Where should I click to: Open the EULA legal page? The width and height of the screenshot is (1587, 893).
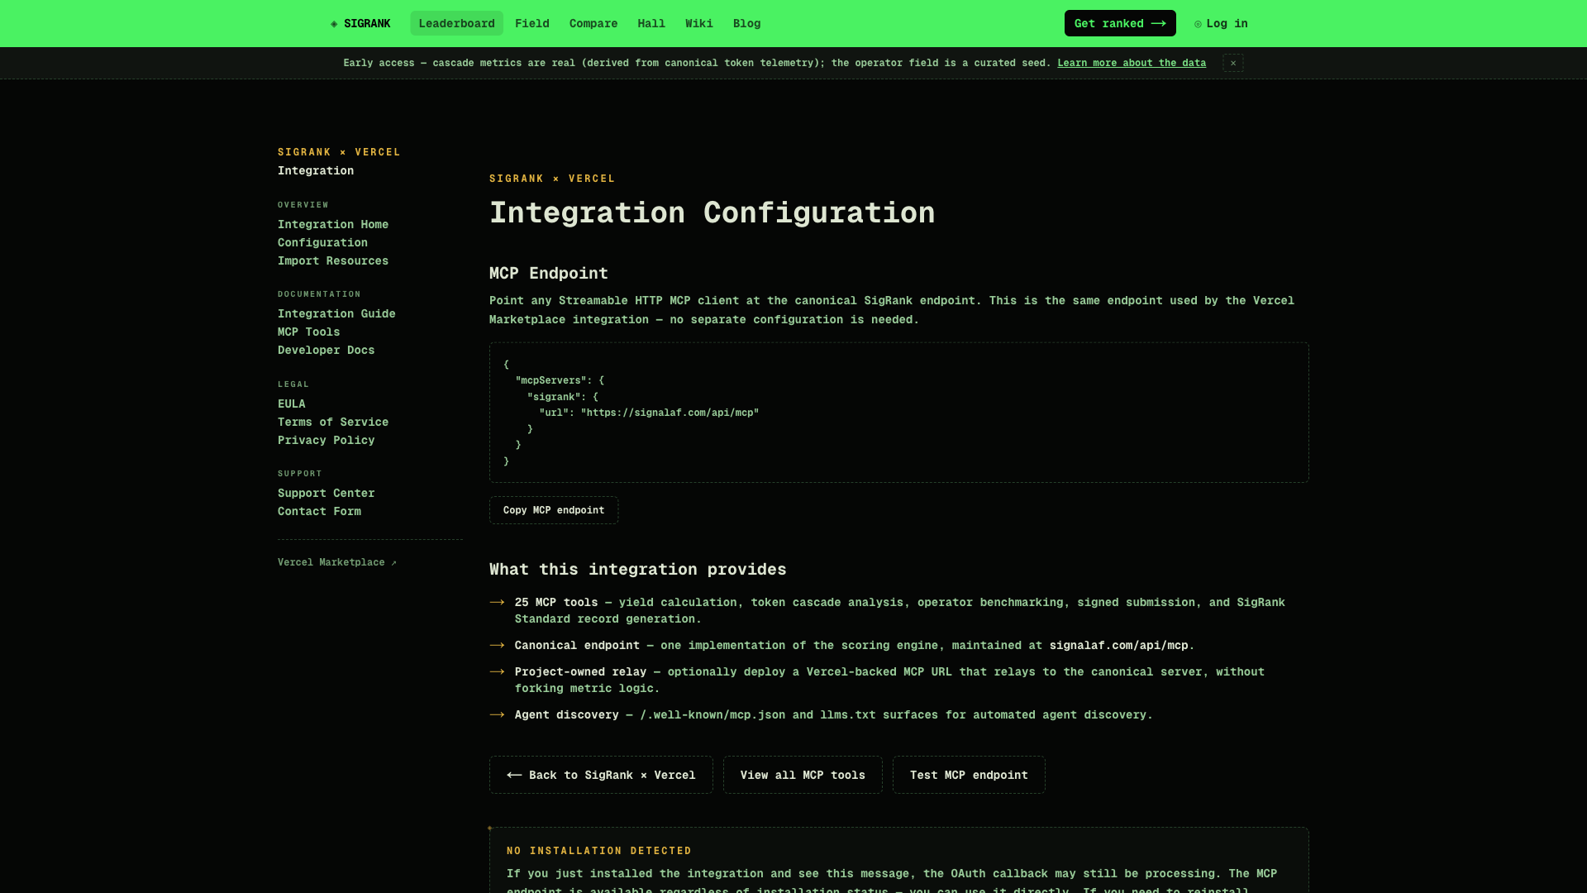291,404
